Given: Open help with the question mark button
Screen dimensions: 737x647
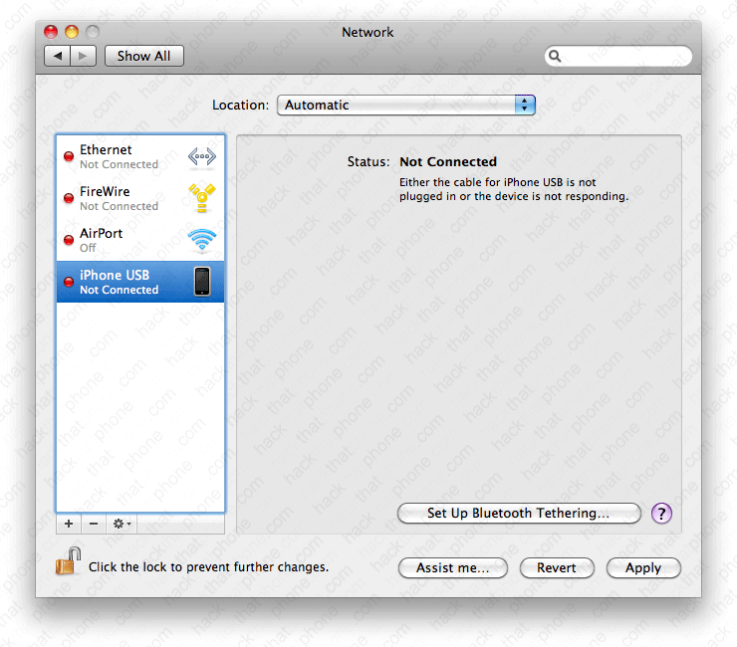Looking at the screenshot, I should point(661,514).
